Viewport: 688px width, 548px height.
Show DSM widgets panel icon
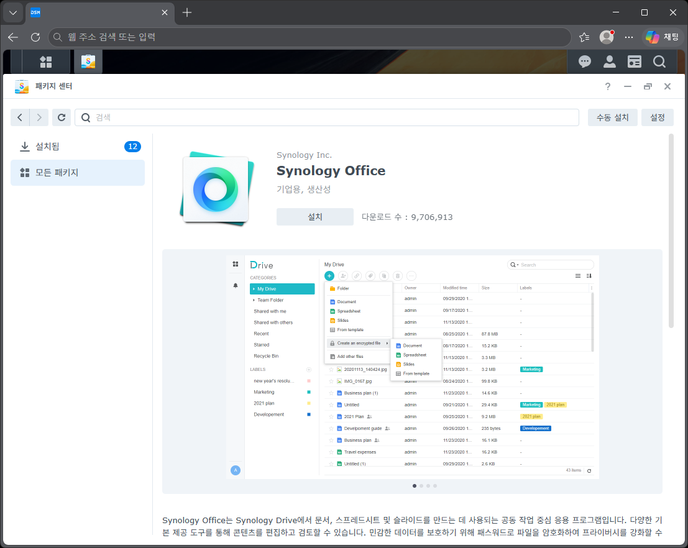[634, 62]
